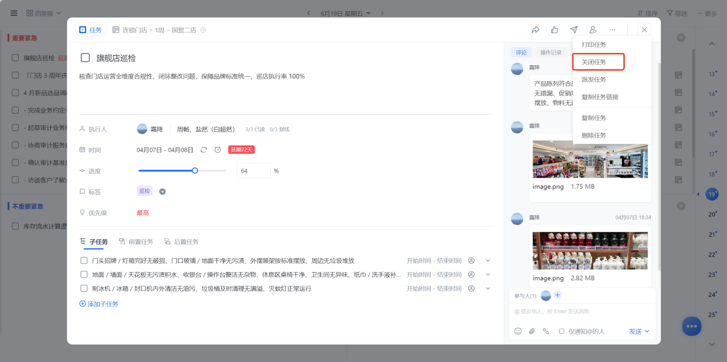Viewport: 727px width, 362px height.
Task: Select 派发任务 from the menu
Action: [x=594, y=79]
